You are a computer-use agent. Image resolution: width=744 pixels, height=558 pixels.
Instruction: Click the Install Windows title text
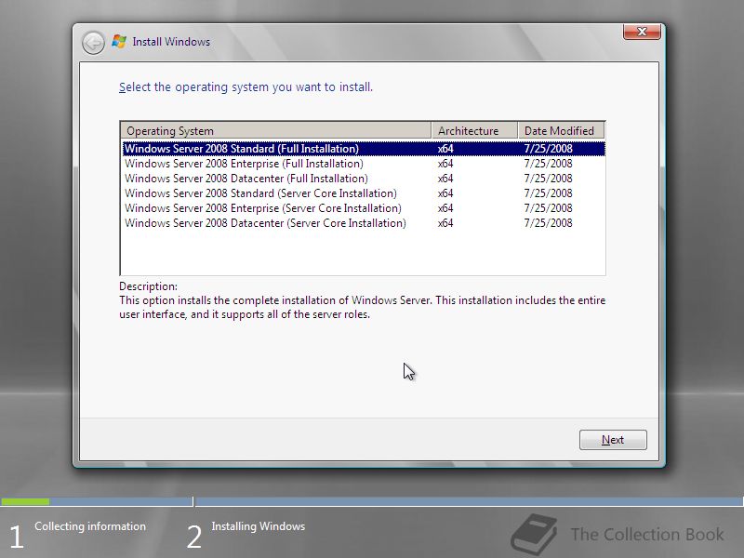[x=171, y=42]
